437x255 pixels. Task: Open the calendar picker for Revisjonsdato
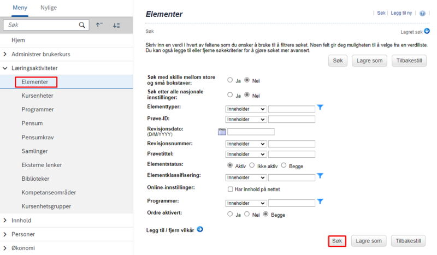[222, 132]
